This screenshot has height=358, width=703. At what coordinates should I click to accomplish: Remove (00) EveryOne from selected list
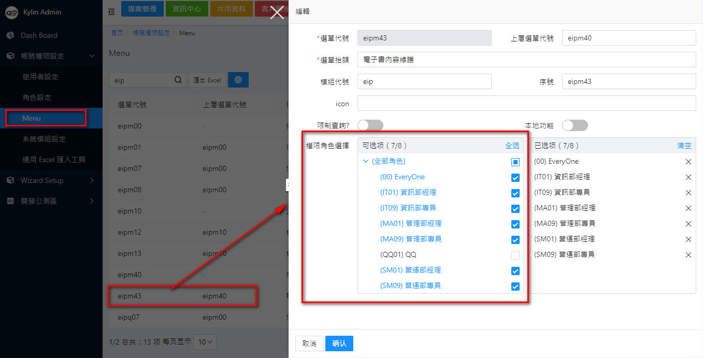(688, 162)
